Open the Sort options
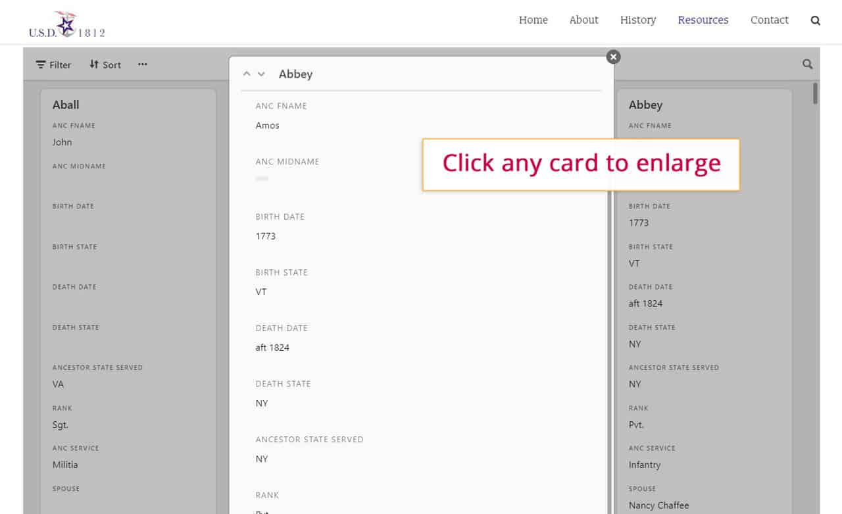The height and width of the screenshot is (514, 842). tap(105, 64)
